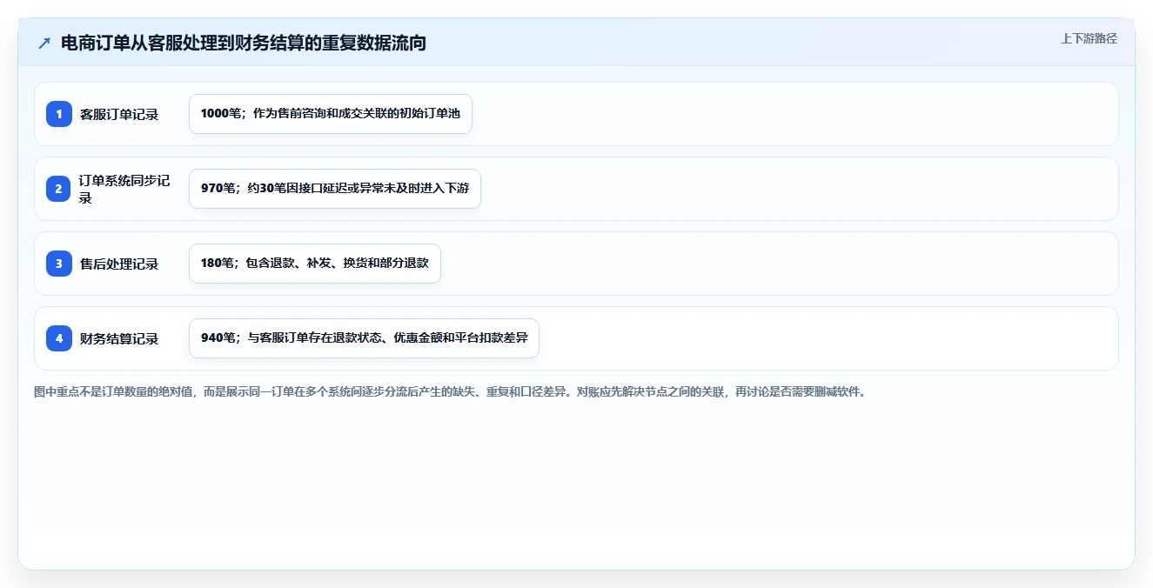This screenshot has height=588, width=1153.
Task: Click the arrow icon beside the title
Action: tap(44, 43)
